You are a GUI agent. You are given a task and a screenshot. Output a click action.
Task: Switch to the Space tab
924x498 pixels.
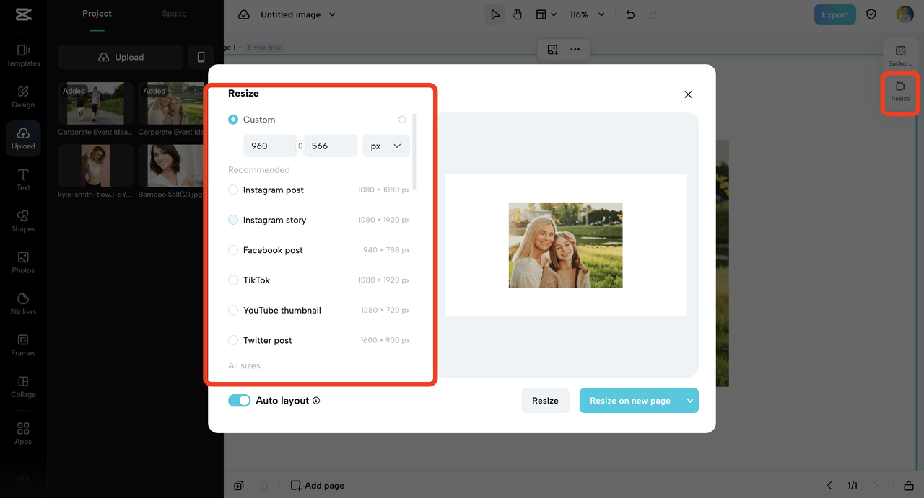coord(174,14)
